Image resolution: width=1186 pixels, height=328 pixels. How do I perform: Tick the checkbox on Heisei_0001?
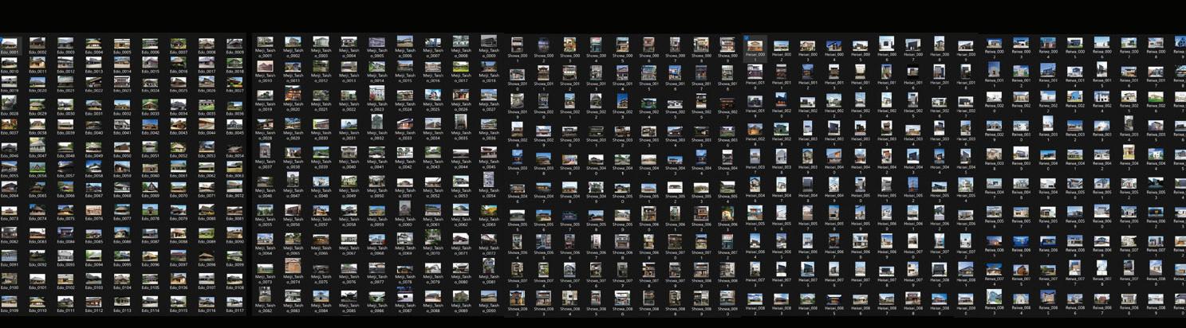[747, 37]
